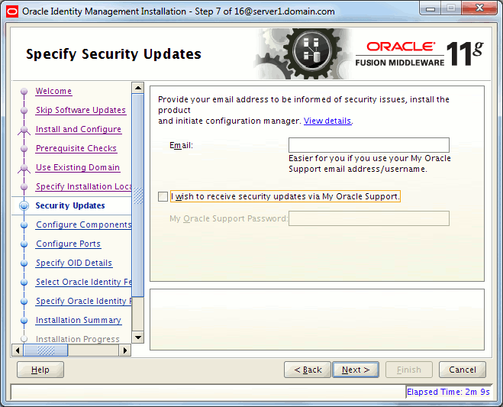
Task: Click the Security Updates current step indicator icon
Action: pos(24,205)
